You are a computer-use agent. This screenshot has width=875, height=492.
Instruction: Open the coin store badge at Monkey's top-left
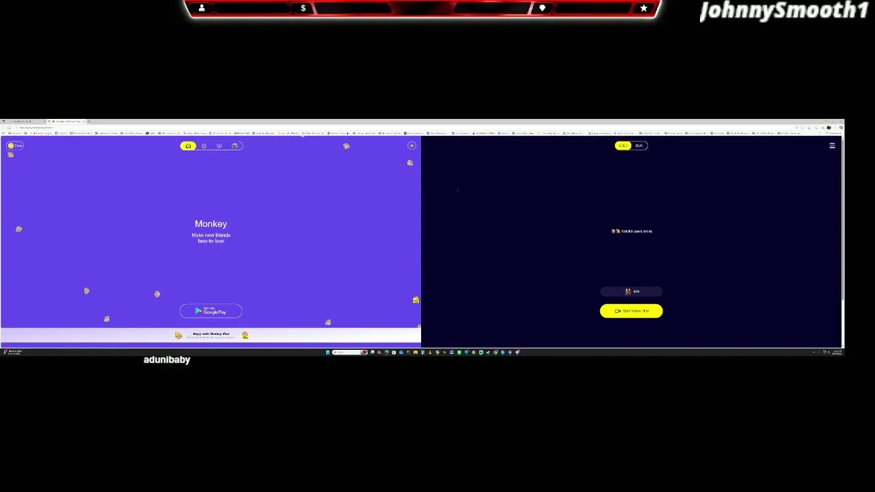15,146
